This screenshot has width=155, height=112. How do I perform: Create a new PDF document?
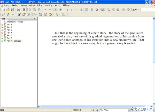[x=3, y=10]
